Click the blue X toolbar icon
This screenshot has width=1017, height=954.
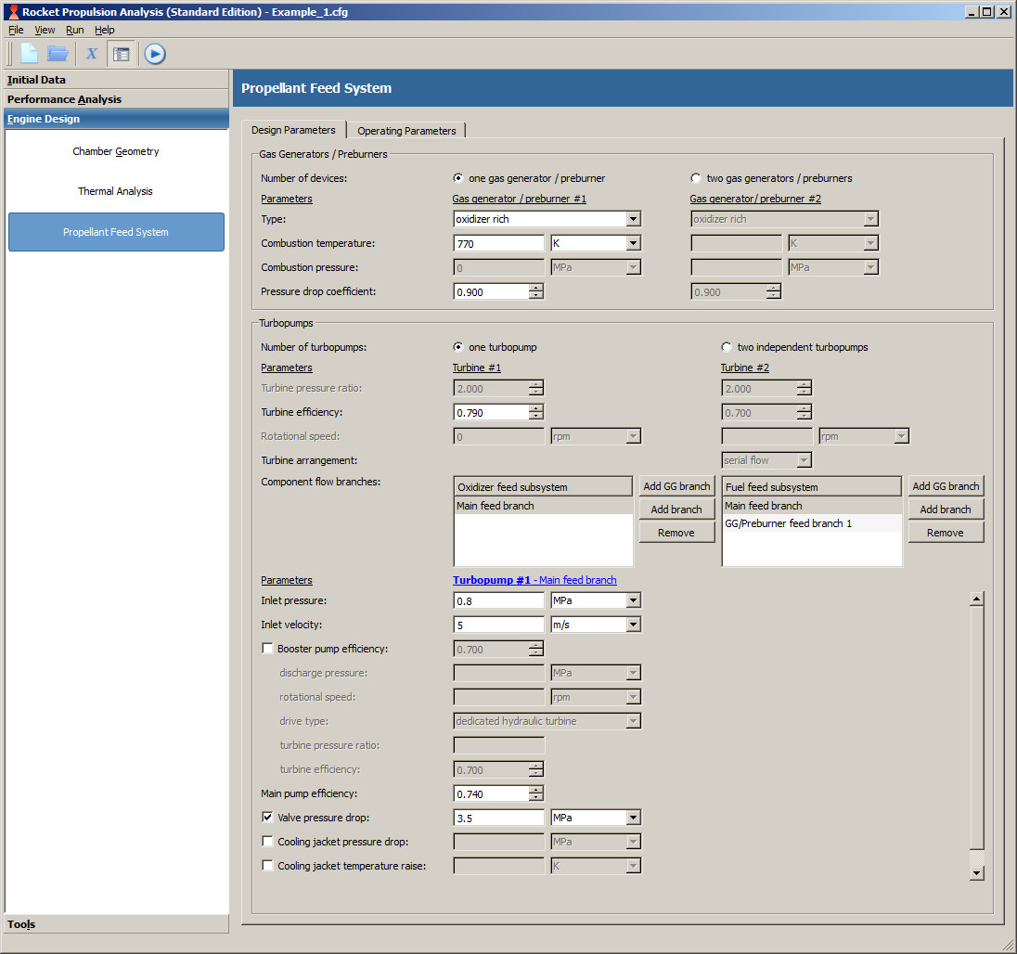[91, 54]
